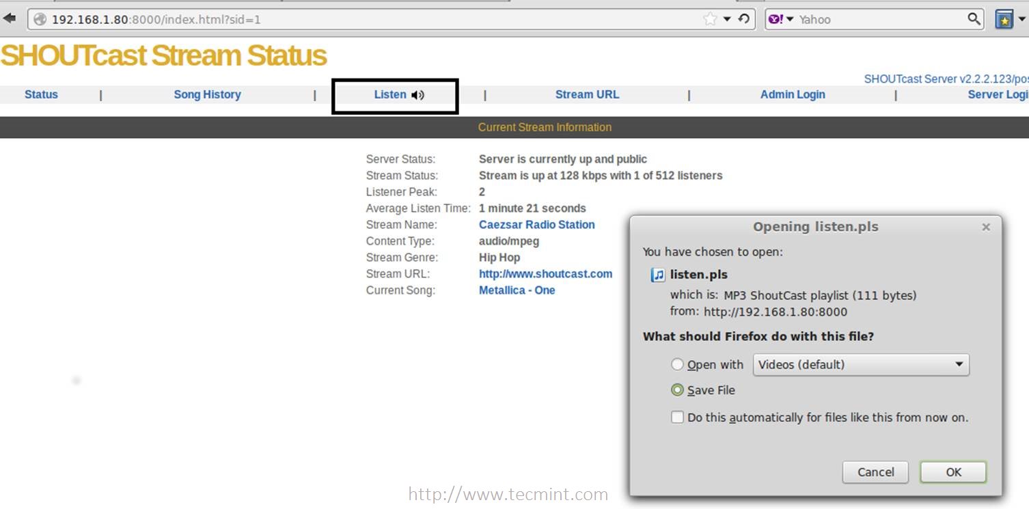Select the Open with radio button
This screenshot has height=509, width=1029.
tap(677, 365)
